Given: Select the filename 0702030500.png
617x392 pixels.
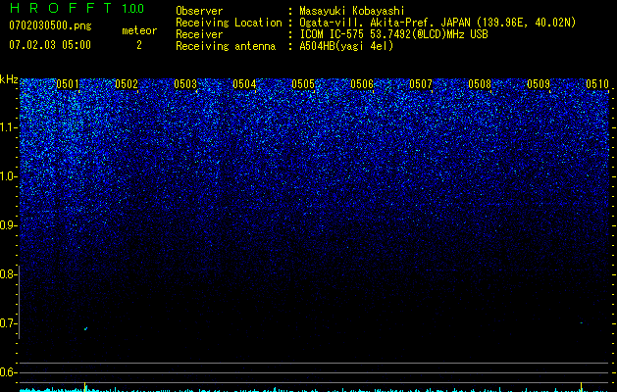Looking at the screenshot, I should (x=50, y=25).
